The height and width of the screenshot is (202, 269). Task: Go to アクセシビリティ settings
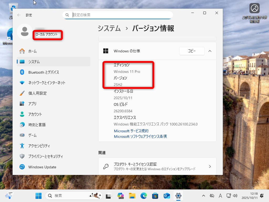(39, 146)
